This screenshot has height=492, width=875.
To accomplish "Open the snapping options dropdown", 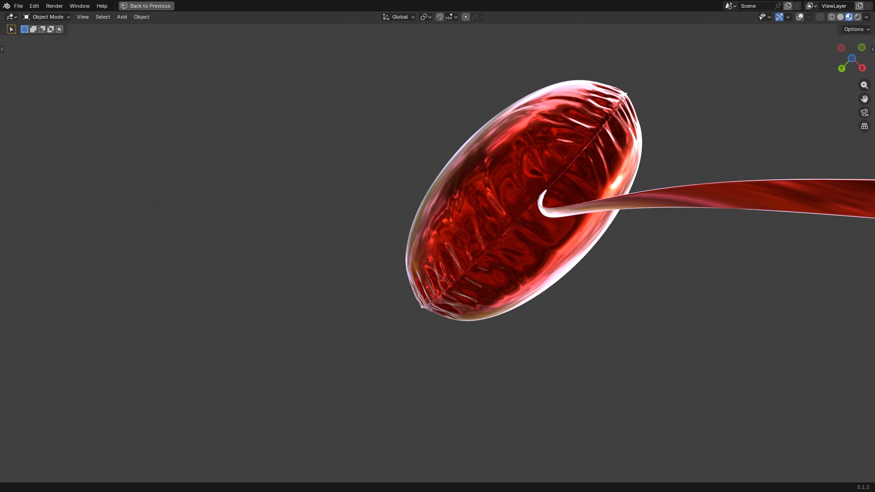I will 452,17.
